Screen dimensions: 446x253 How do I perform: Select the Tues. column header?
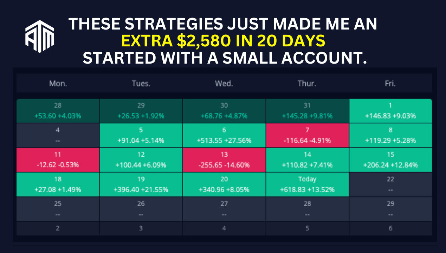click(x=141, y=84)
